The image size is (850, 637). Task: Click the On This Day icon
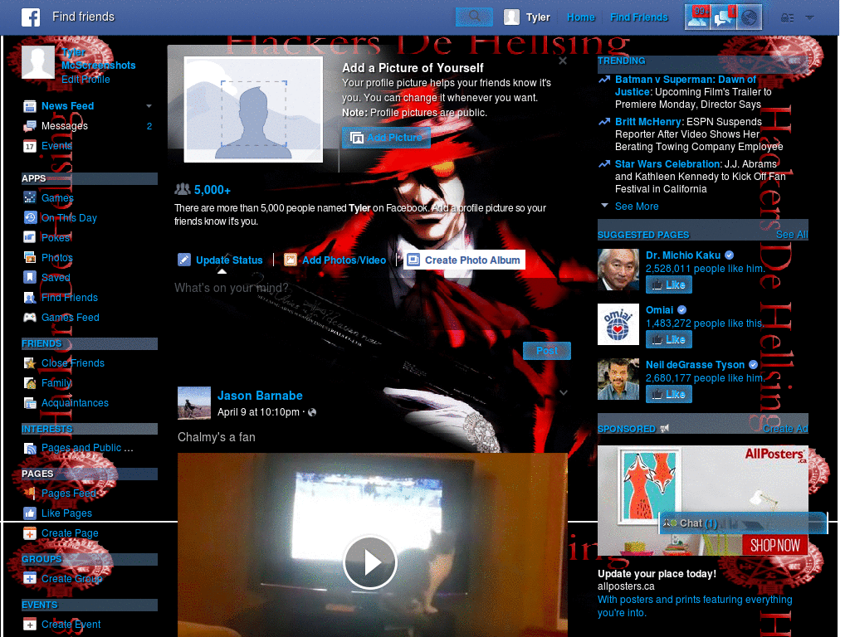pyautogui.click(x=30, y=218)
